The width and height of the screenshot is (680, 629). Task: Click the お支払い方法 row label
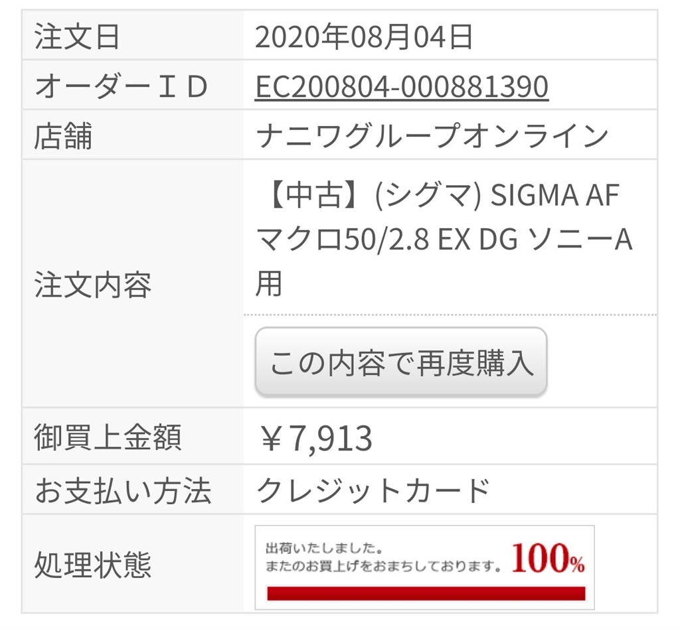[122, 491]
